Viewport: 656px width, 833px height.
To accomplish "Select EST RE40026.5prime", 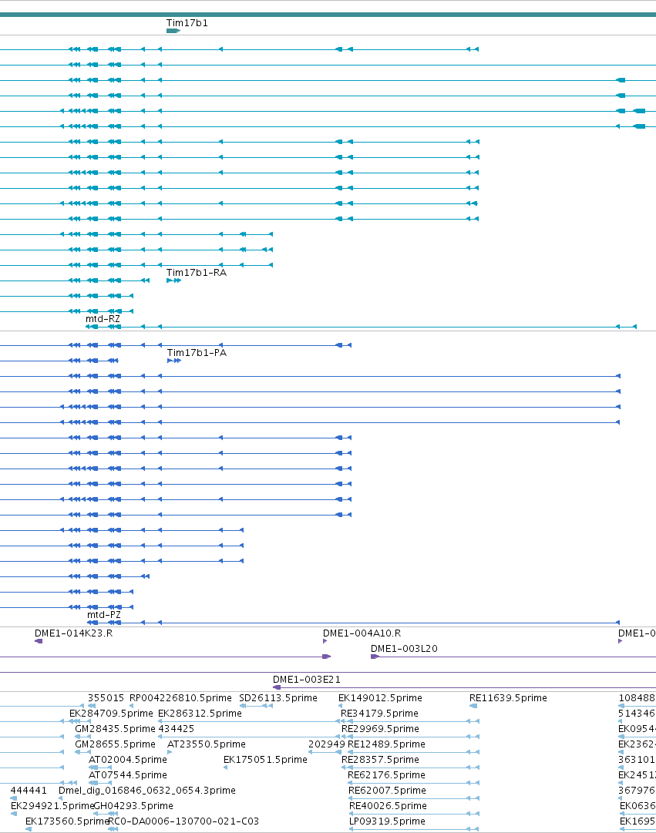I will [388, 806].
